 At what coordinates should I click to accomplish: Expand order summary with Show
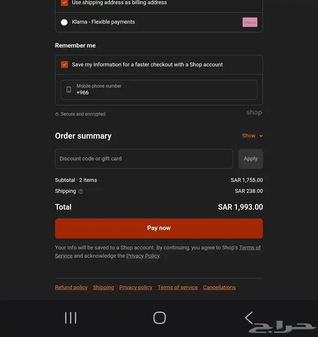point(248,136)
